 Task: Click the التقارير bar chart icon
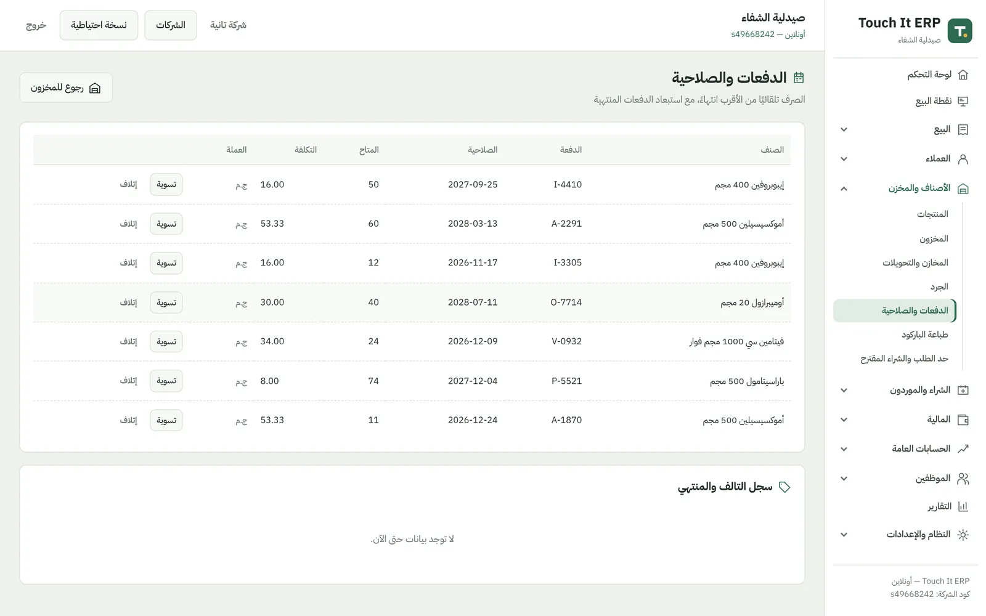pyautogui.click(x=963, y=506)
